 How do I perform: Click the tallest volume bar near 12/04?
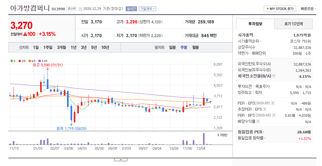[x=204, y=139]
